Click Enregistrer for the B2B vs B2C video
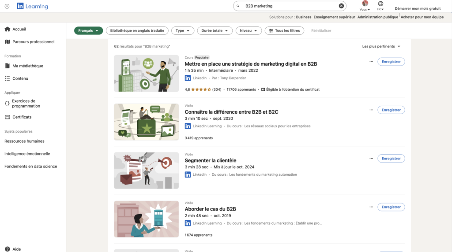Image resolution: width=452 pixels, height=252 pixels. coord(391,110)
